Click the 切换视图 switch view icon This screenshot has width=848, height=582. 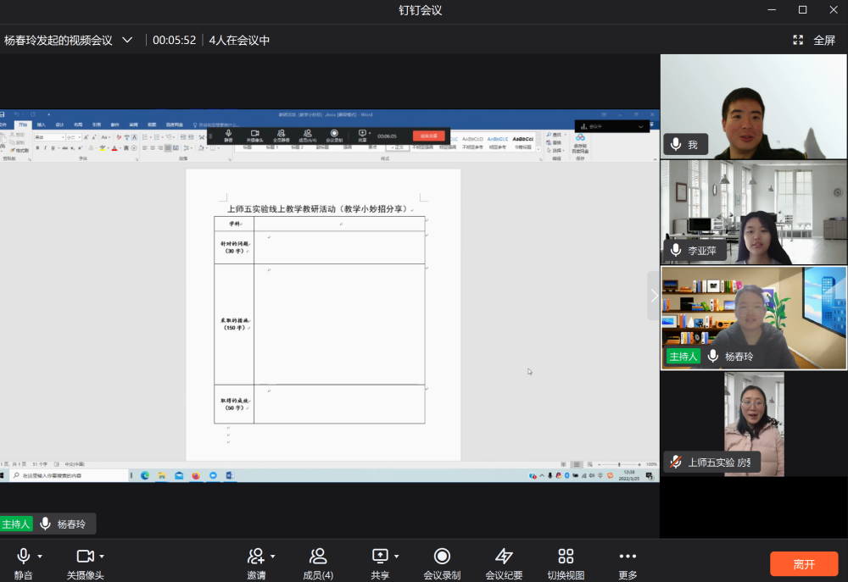pos(566,563)
